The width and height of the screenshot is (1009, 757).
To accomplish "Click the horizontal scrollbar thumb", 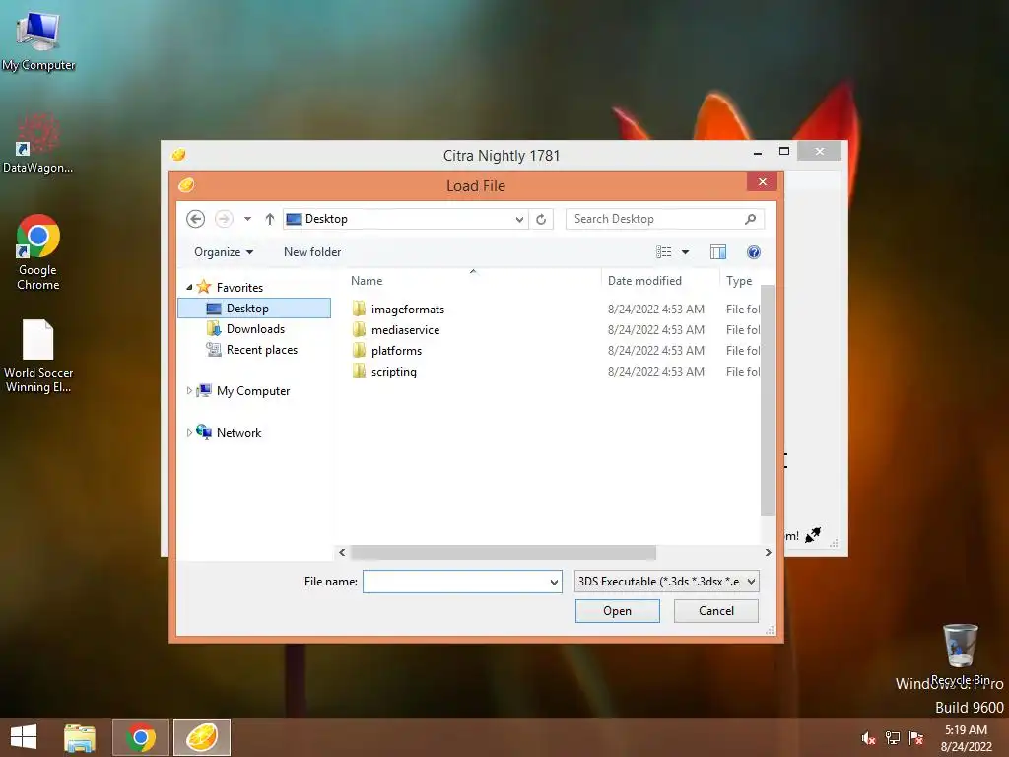I will click(x=504, y=552).
